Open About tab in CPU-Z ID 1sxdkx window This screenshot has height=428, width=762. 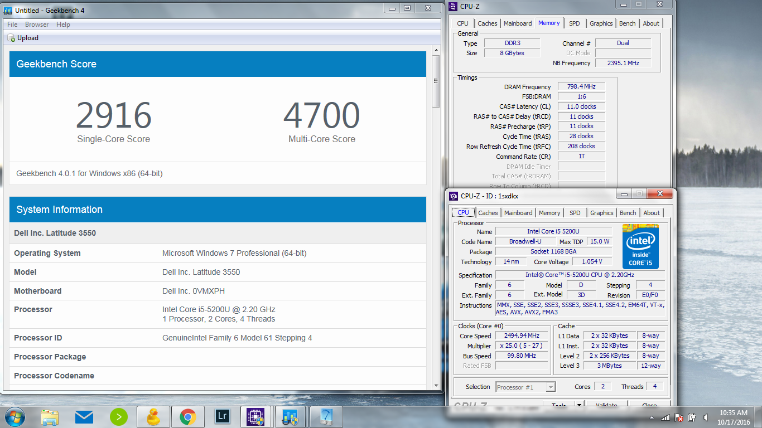pos(652,213)
